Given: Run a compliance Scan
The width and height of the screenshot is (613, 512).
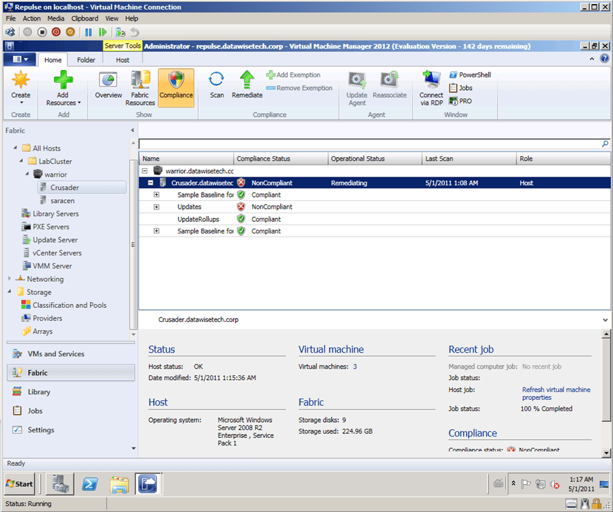Looking at the screenshot, I should point(217,85).
